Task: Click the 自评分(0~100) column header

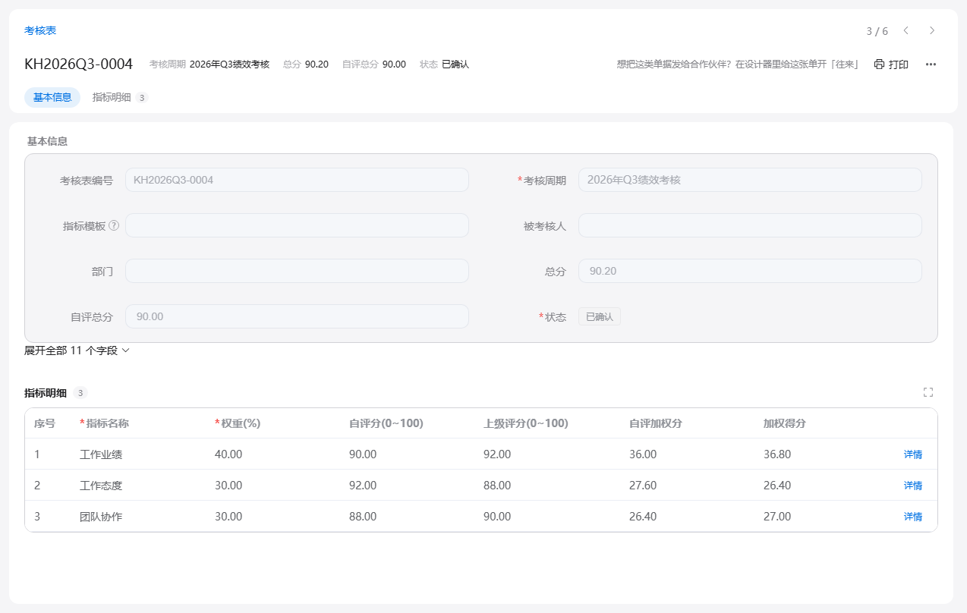Action: tap(386, 423)
